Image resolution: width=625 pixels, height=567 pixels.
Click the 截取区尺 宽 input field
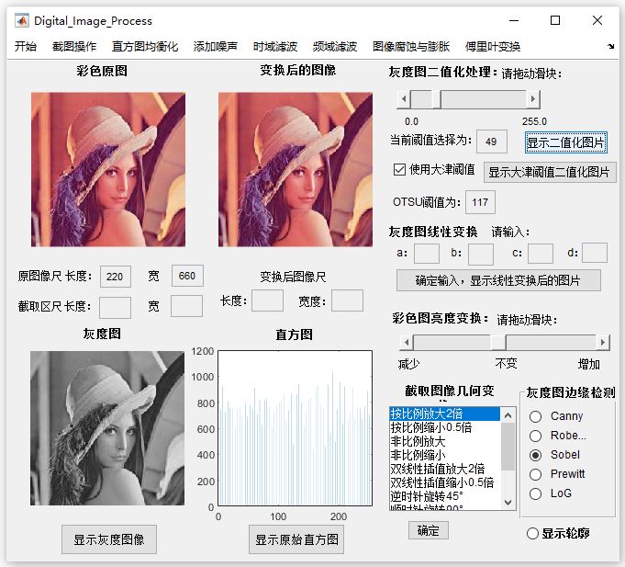pyautogui.click(x=186, y=306)
